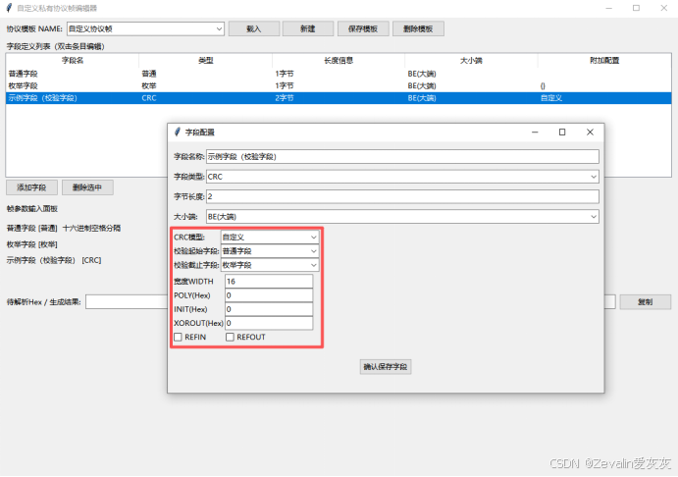
Task: Enable the REFIN checkbox
Action: (x=179, y=337)
